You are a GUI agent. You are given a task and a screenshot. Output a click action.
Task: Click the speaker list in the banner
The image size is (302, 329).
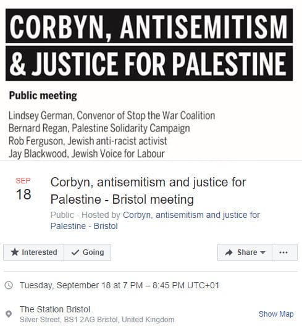point(112,135)
